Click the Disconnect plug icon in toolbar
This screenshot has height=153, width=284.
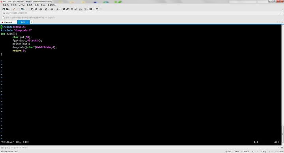[x=14, y=9]
